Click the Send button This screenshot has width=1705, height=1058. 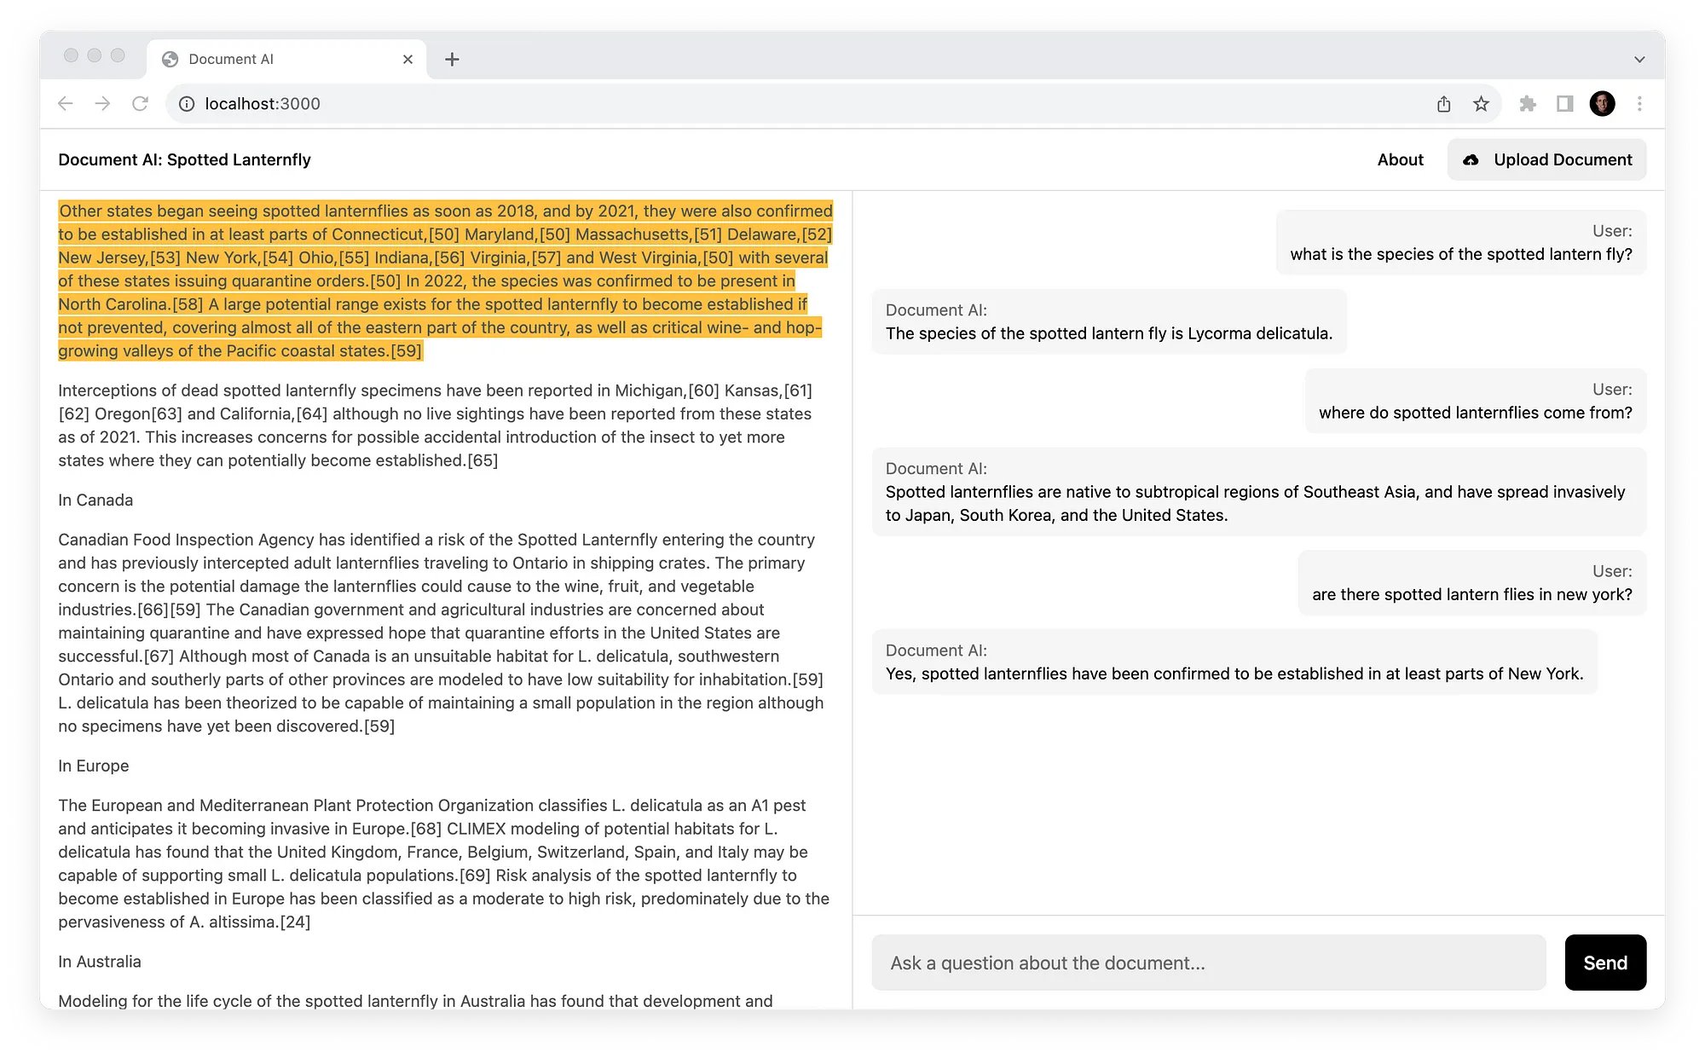click(1605, 963)
